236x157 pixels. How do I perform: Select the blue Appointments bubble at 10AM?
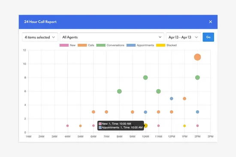pyautogui.click(x=145, y=112)
